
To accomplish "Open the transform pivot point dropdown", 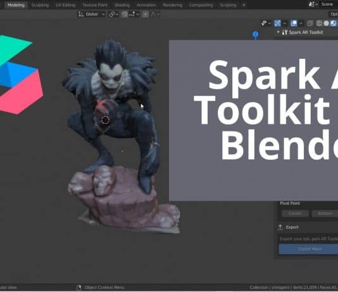I will 113,15.
